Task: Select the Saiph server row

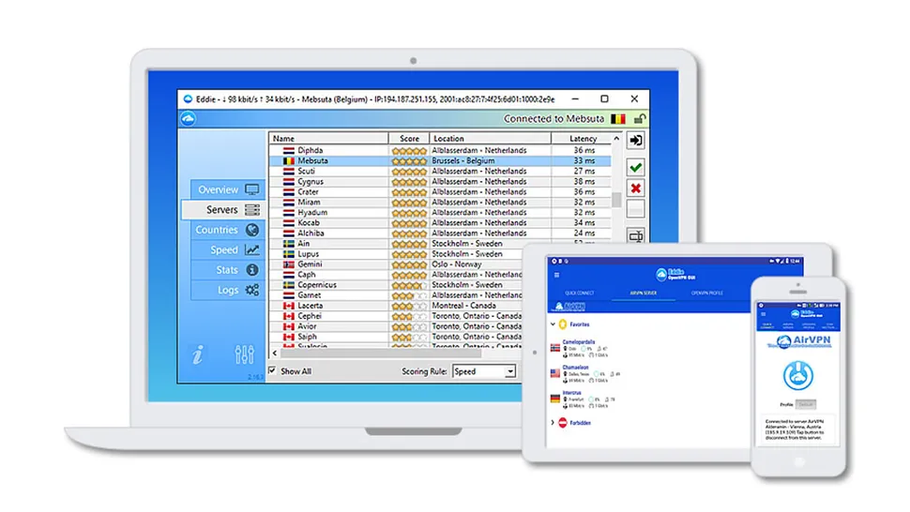Action: 397,337
